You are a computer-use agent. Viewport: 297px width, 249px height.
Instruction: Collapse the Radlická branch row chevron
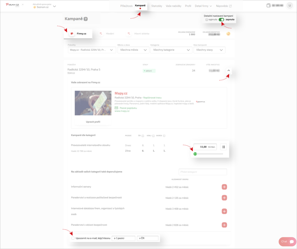point(228,70)
